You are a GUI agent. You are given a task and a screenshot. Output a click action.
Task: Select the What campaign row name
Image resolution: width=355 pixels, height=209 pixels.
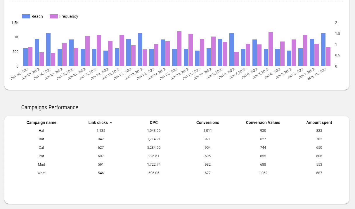pos(41,173)
